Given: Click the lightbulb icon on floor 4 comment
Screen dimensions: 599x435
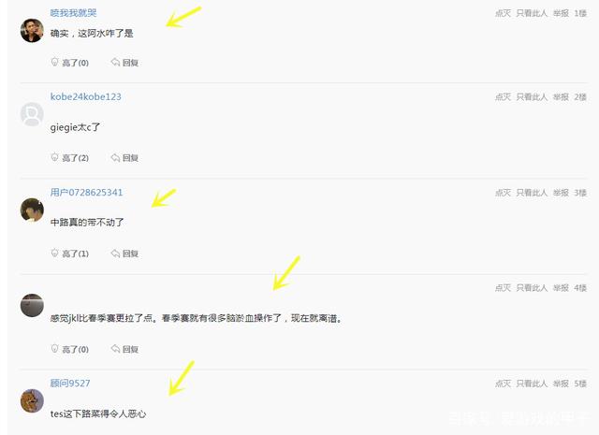Looking at the screenshot, I should point(54,349).
